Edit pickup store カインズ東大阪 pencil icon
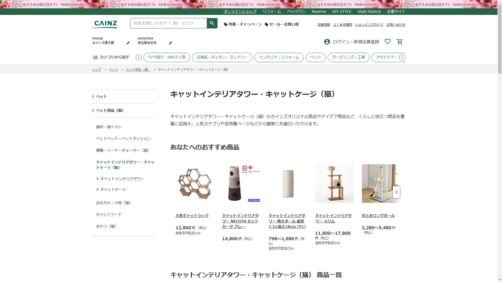This screenshot has width=502, height=282. [128, 43]
